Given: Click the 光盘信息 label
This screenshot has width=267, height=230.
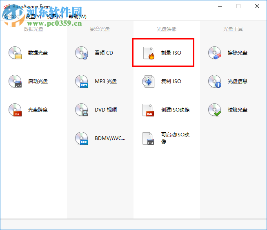Looking at the screenshot, I should pyautogui.click(x=237, y=81).
